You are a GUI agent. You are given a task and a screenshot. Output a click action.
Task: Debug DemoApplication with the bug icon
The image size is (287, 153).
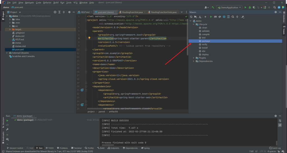[250, 8]
